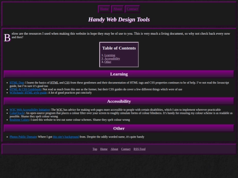This screenshot has height=178, width=238.
Task: Click the Handy Web Design Tools title
Action: 119,19
